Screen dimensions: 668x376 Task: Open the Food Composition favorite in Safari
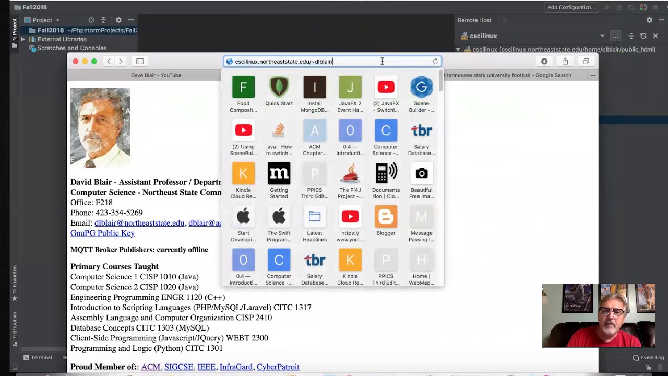pyautogui.click(x=243, y=94)
